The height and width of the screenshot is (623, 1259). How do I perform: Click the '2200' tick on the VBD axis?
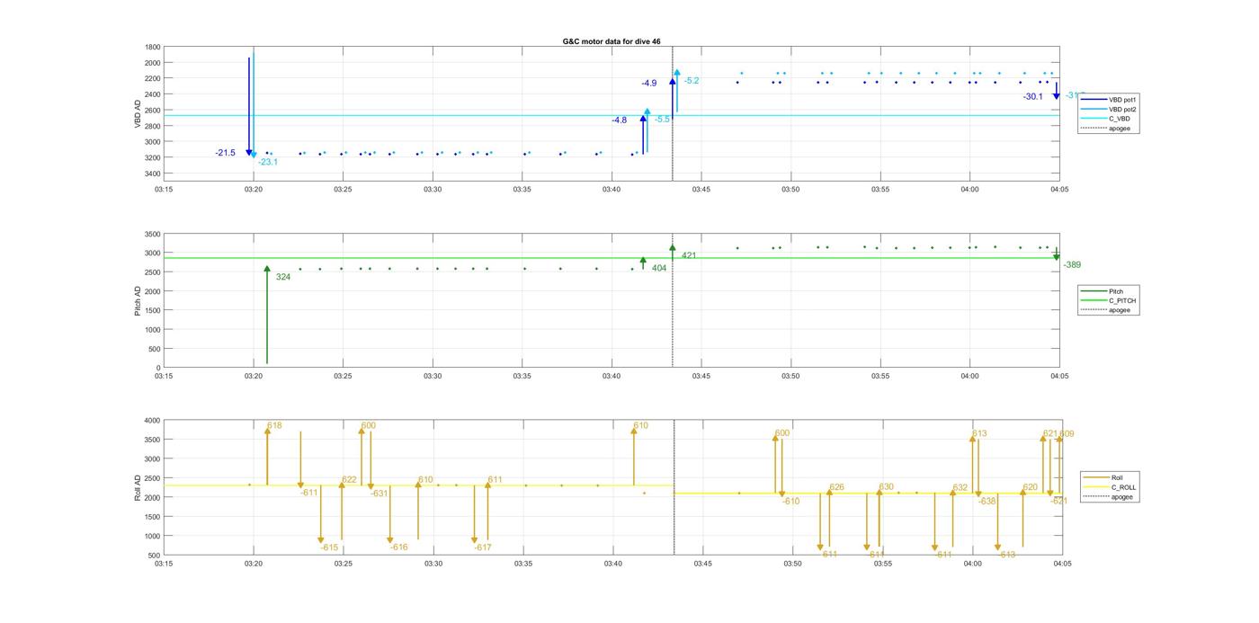click(x=153, y=78)
